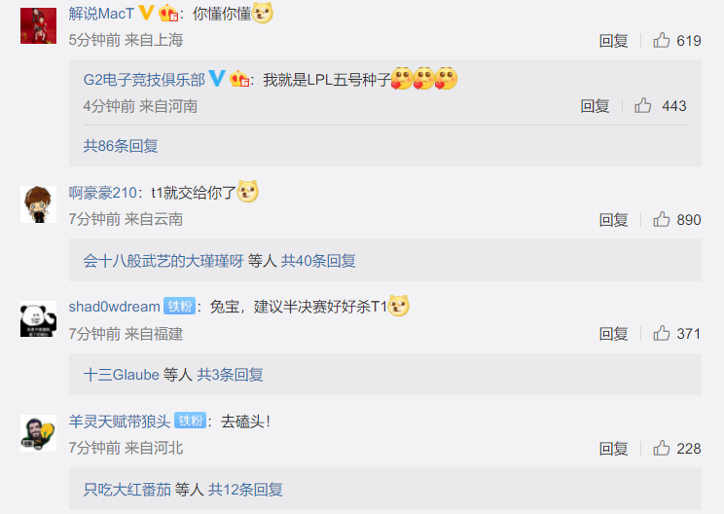The image size is (724, 514).
Task: Click the blue V badge next to G2电子竞技俱乐部
Action: pyautogui.click(x=217, y=79)
